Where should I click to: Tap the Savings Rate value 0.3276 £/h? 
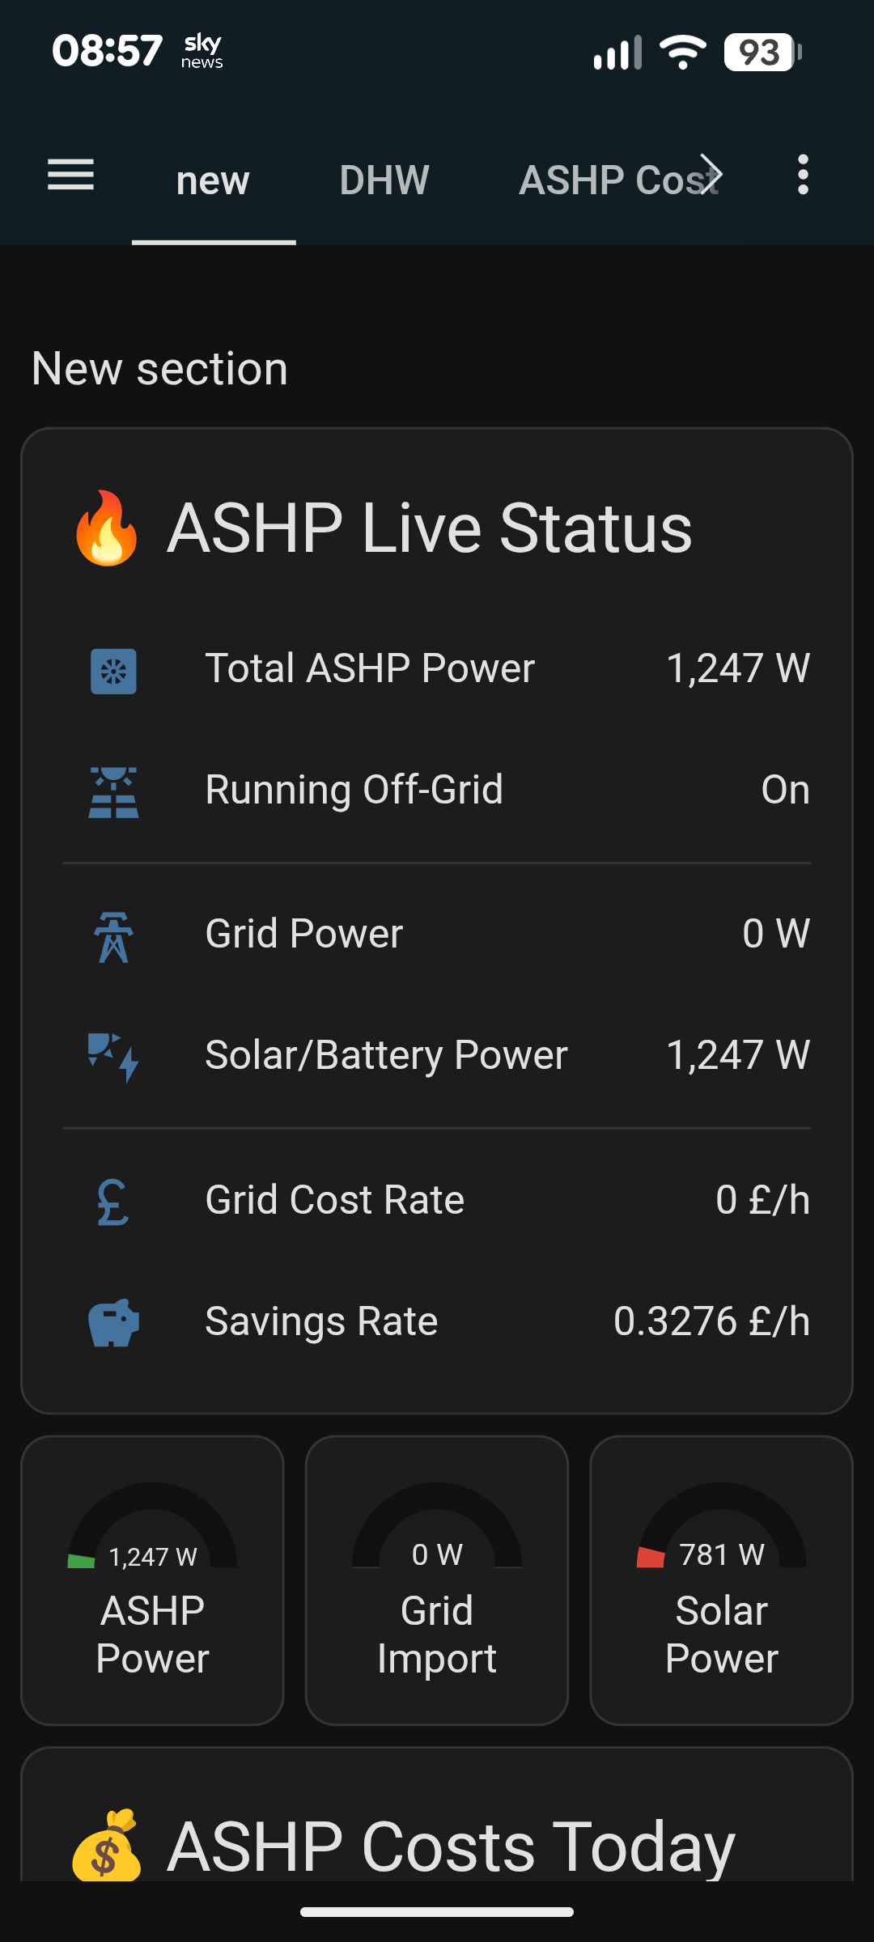click(x=711, y=1321)
